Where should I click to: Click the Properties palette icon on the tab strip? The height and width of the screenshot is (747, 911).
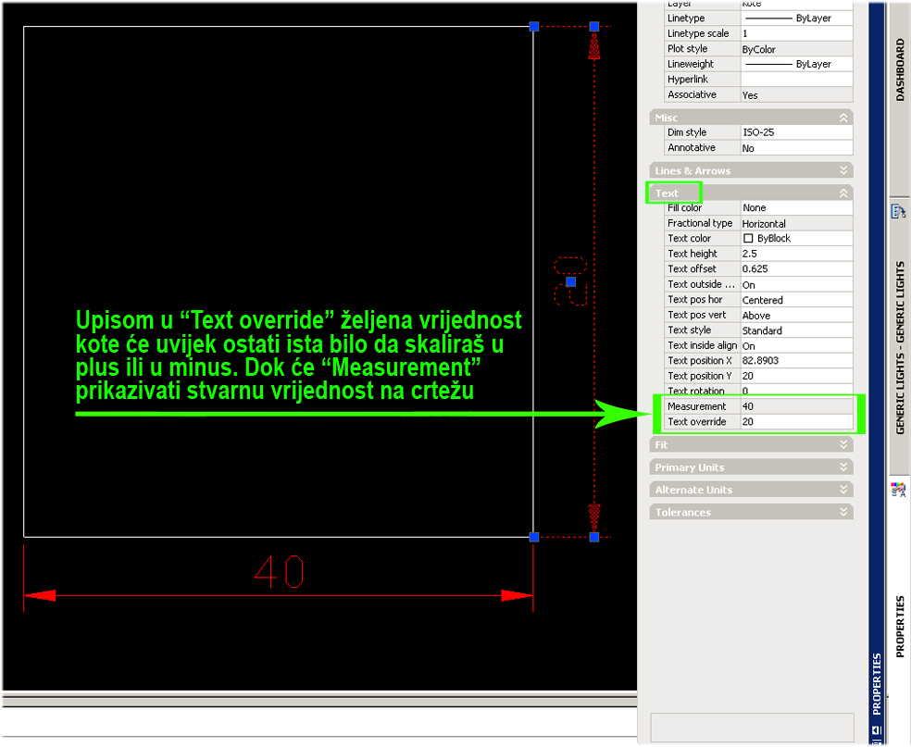click(898, 489)
